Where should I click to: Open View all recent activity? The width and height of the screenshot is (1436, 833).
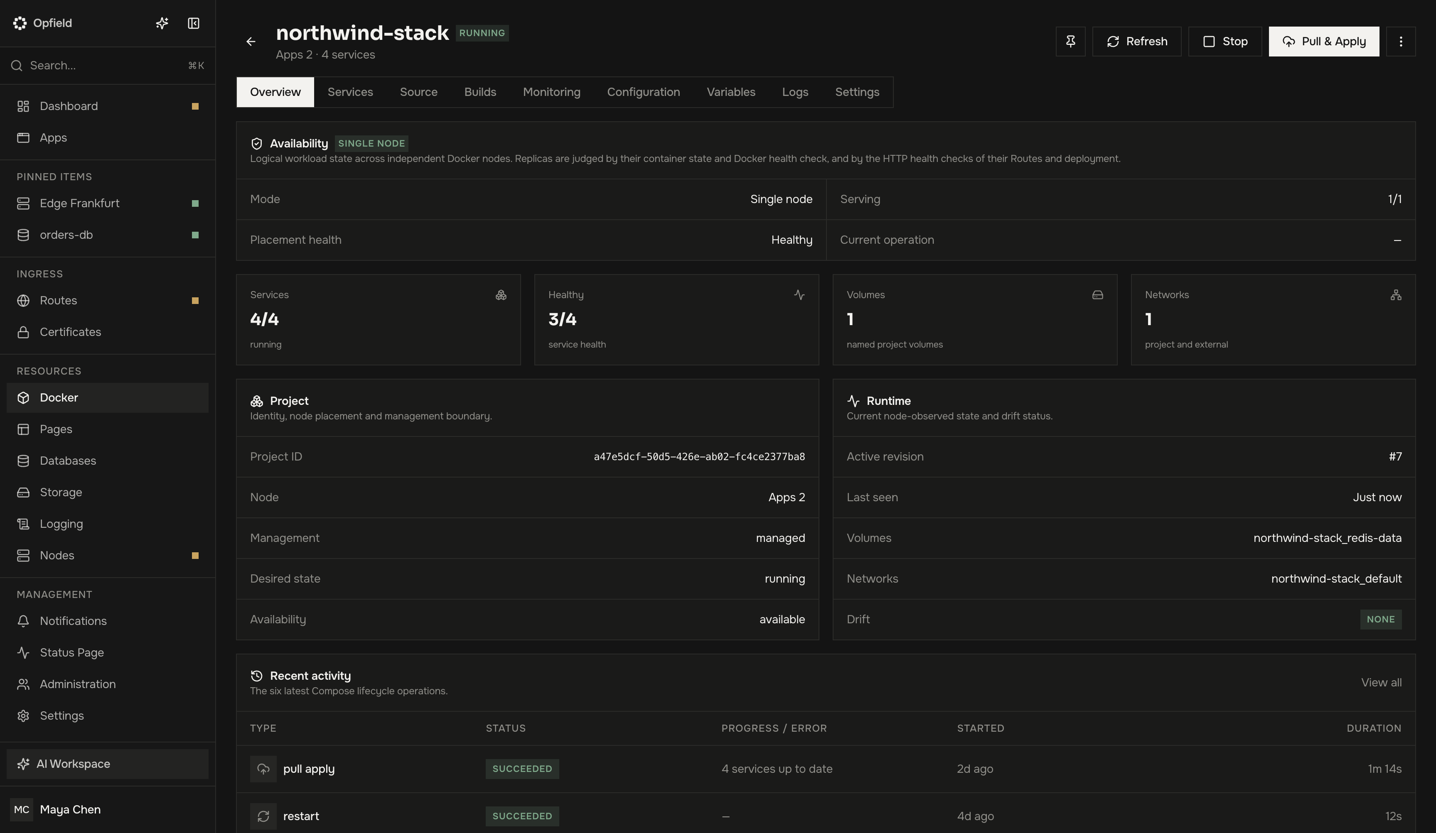(x=1381, y=683)
